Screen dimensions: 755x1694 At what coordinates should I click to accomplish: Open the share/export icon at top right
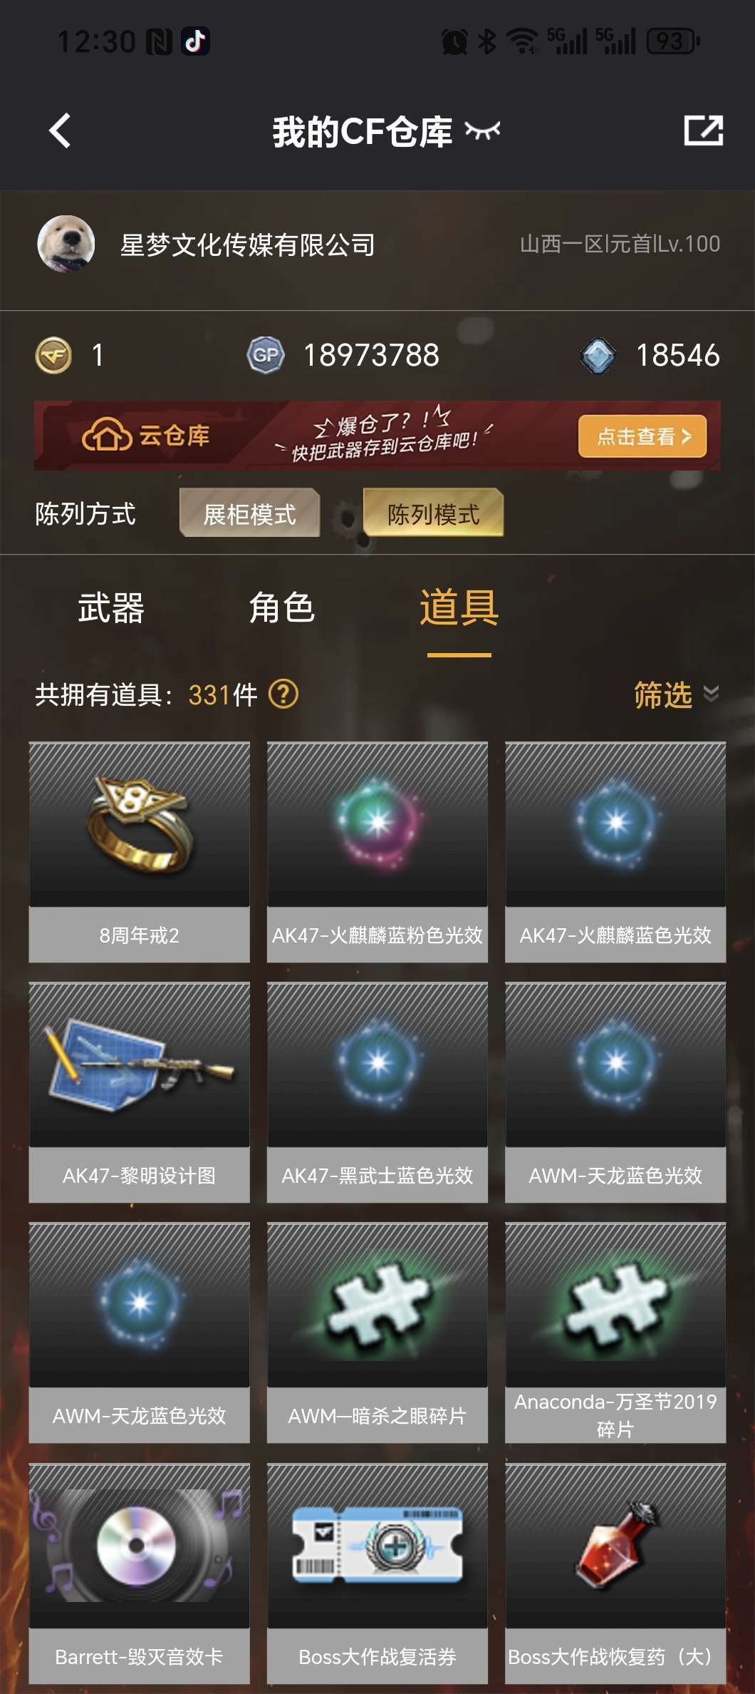(703, 130)
